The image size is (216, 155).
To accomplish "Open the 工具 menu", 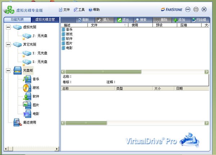I will tap(79, 10).
